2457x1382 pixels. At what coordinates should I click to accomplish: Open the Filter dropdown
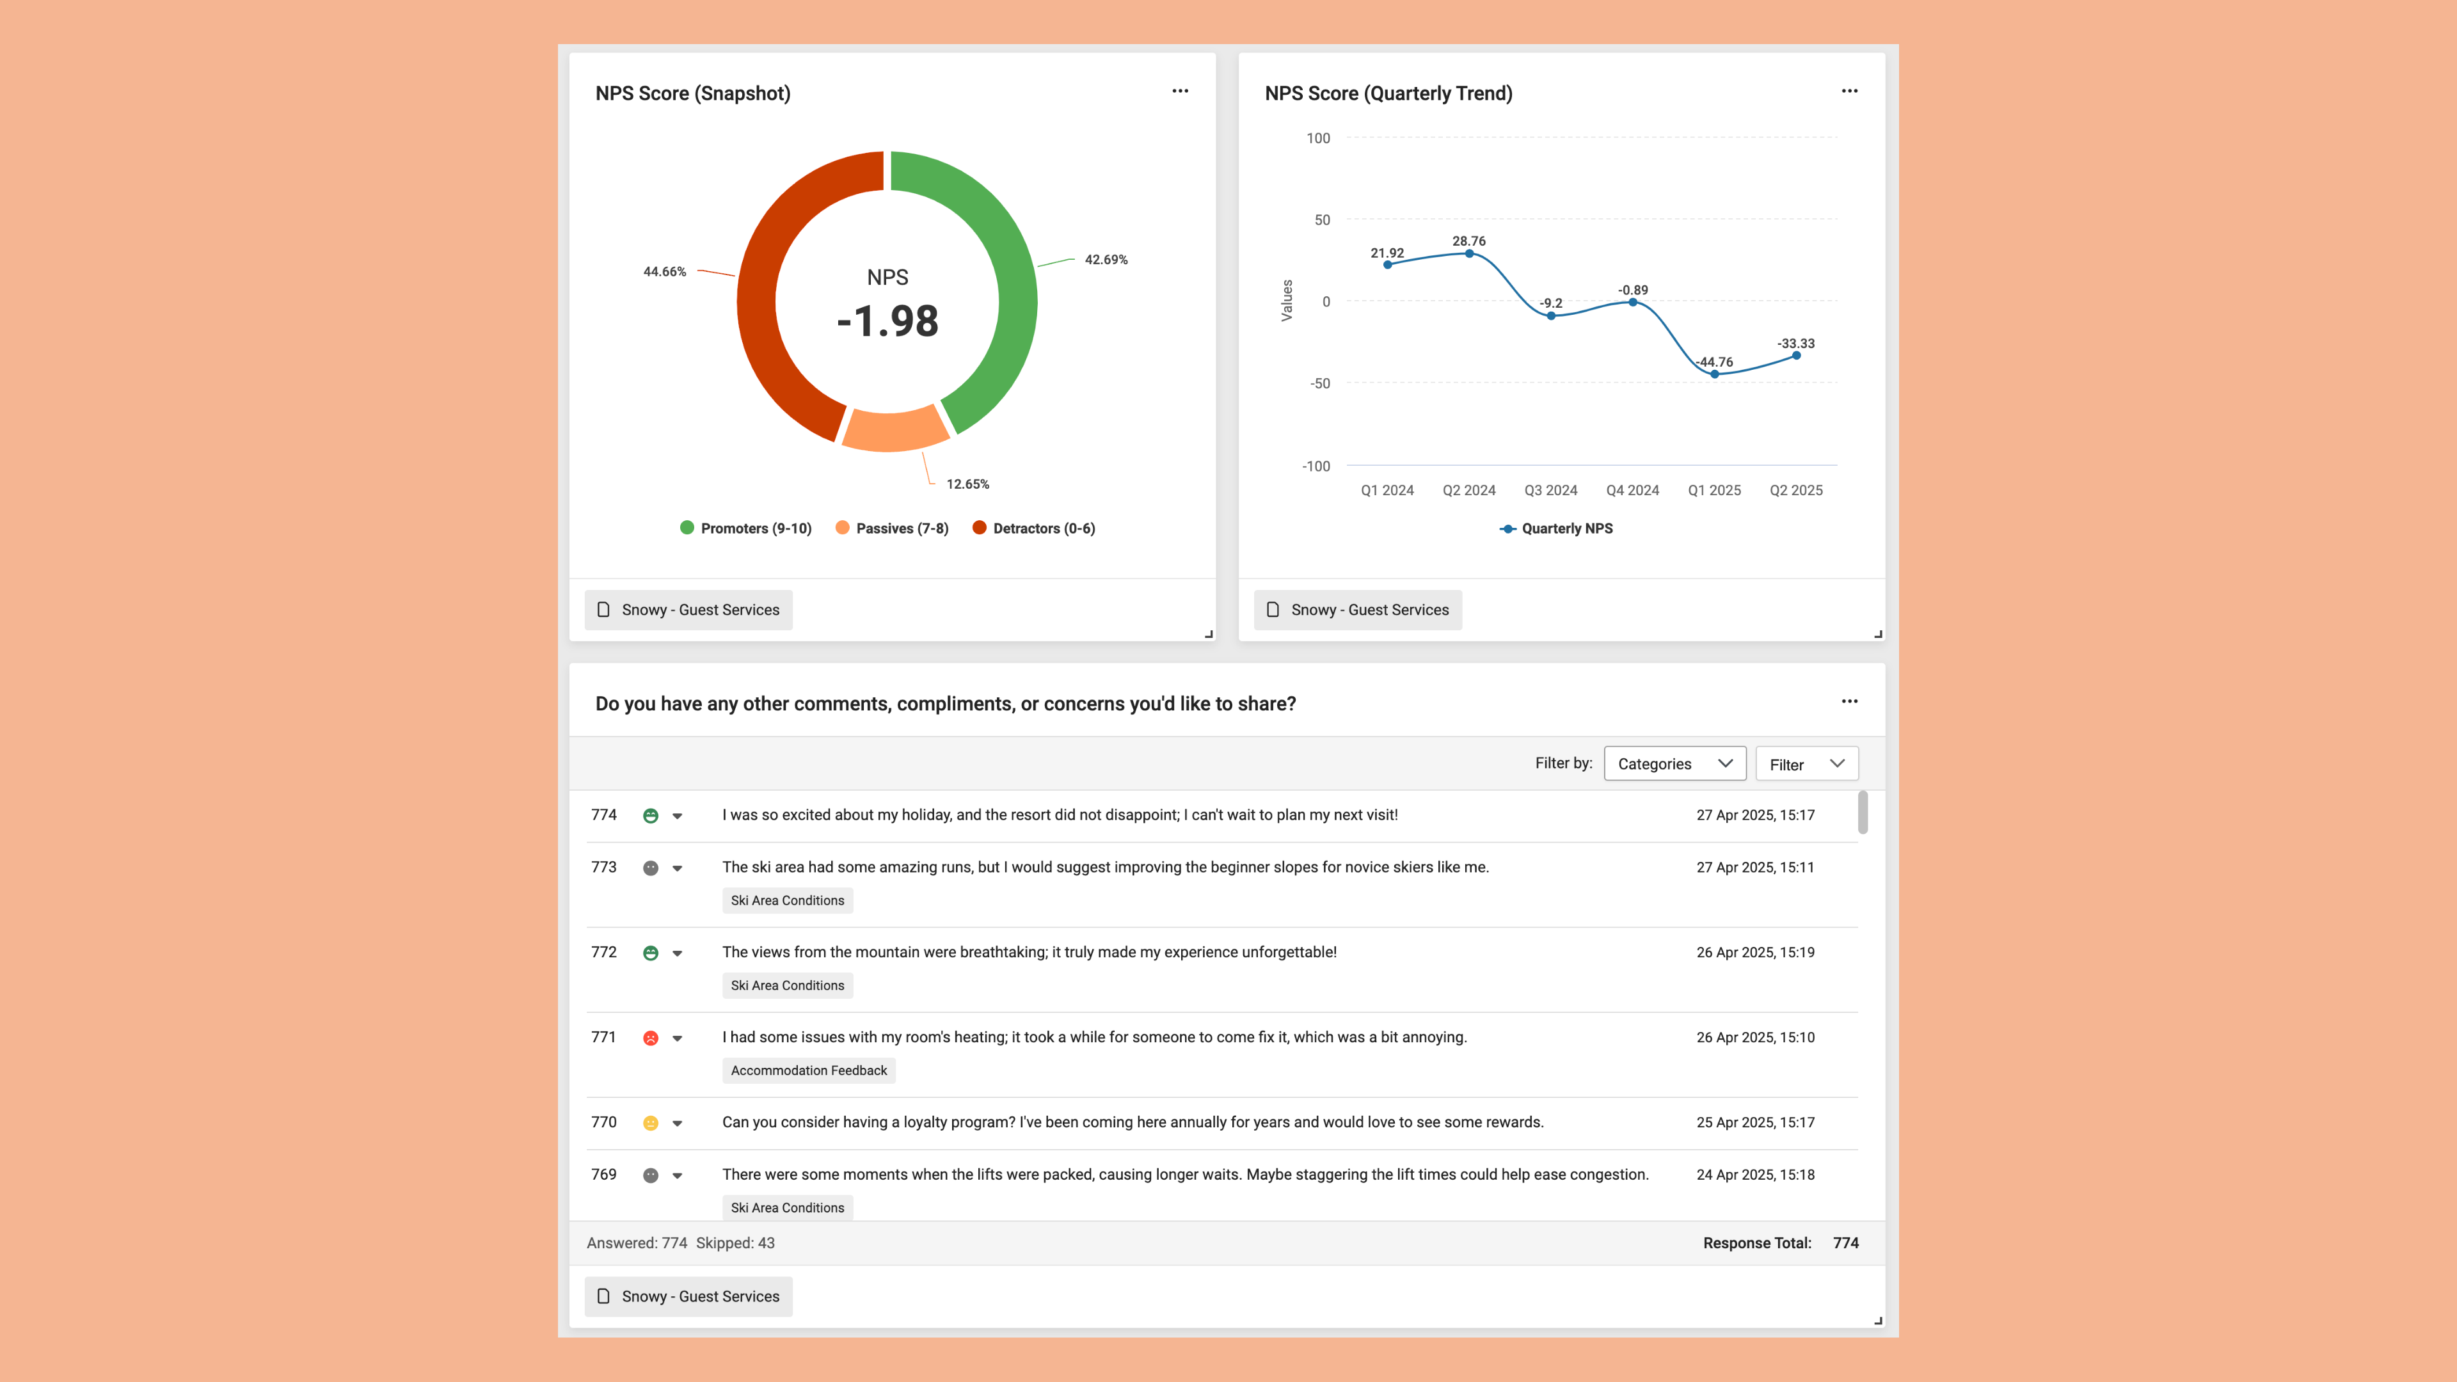pos(1806,763)
